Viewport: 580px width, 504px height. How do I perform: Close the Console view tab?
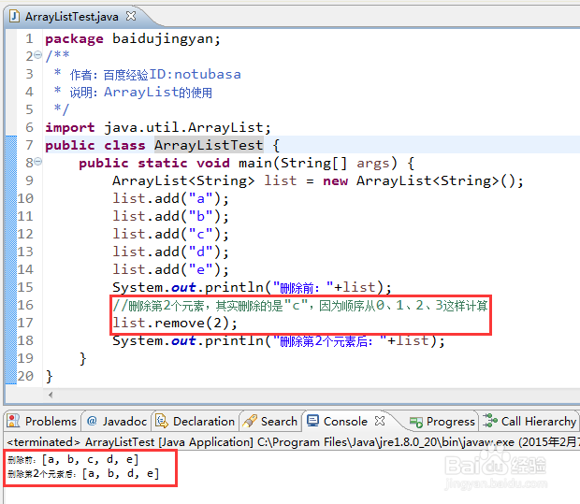(380, 421)
